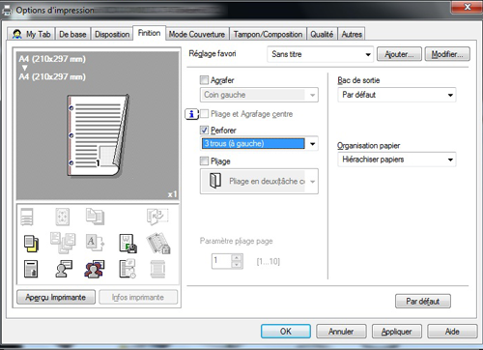483x350 pixels.
Task: Select the Finition tab
Action: pos(149,33)
